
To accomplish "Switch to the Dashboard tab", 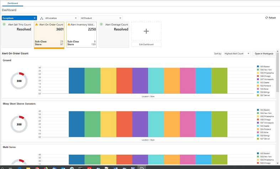I will pos(13,3).
